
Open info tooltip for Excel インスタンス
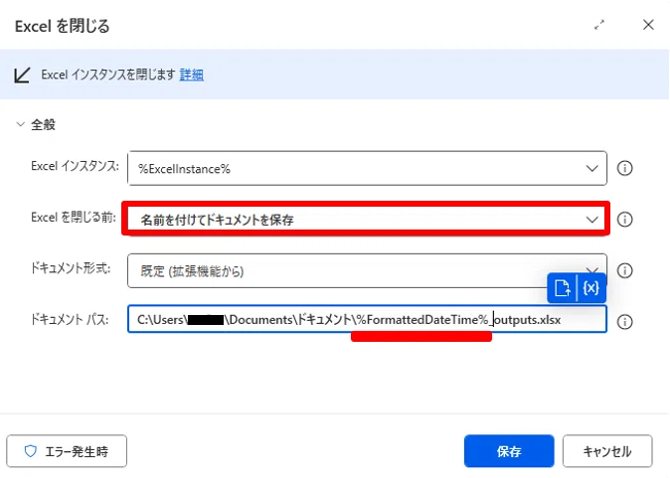[x=624, y=168]
